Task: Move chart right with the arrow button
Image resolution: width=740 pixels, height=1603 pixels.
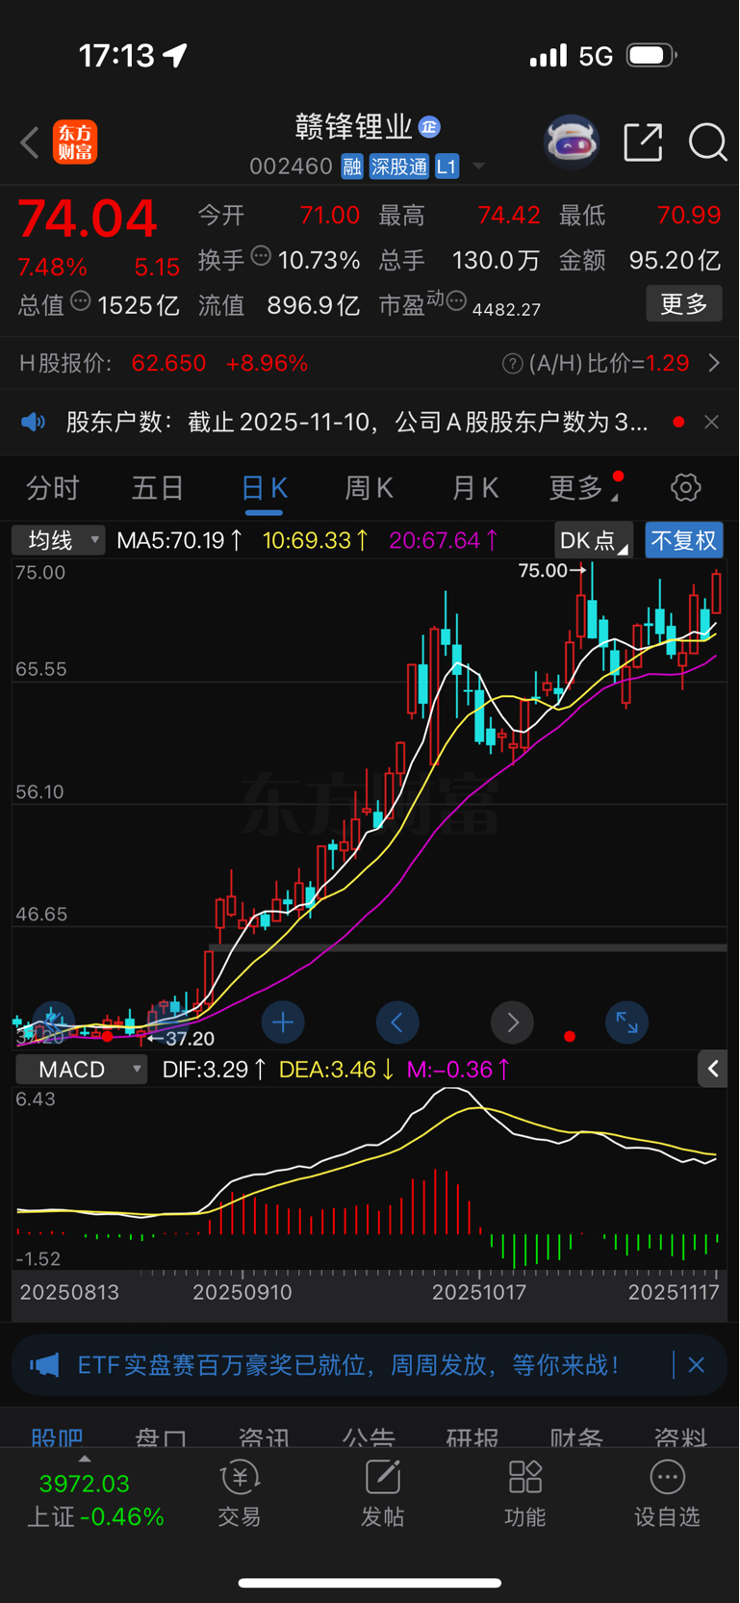Action: click(x=512, y=1022)
